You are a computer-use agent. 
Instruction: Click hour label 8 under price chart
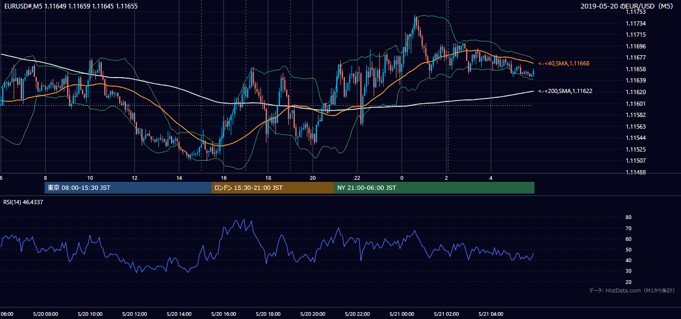(45, 178)
